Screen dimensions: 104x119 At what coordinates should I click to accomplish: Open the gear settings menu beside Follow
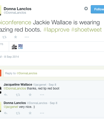pos(86,9)
